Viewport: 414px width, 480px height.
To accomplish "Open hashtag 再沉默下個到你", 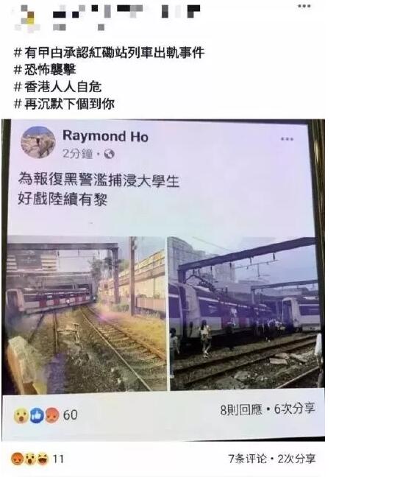I will click(64, 104).
